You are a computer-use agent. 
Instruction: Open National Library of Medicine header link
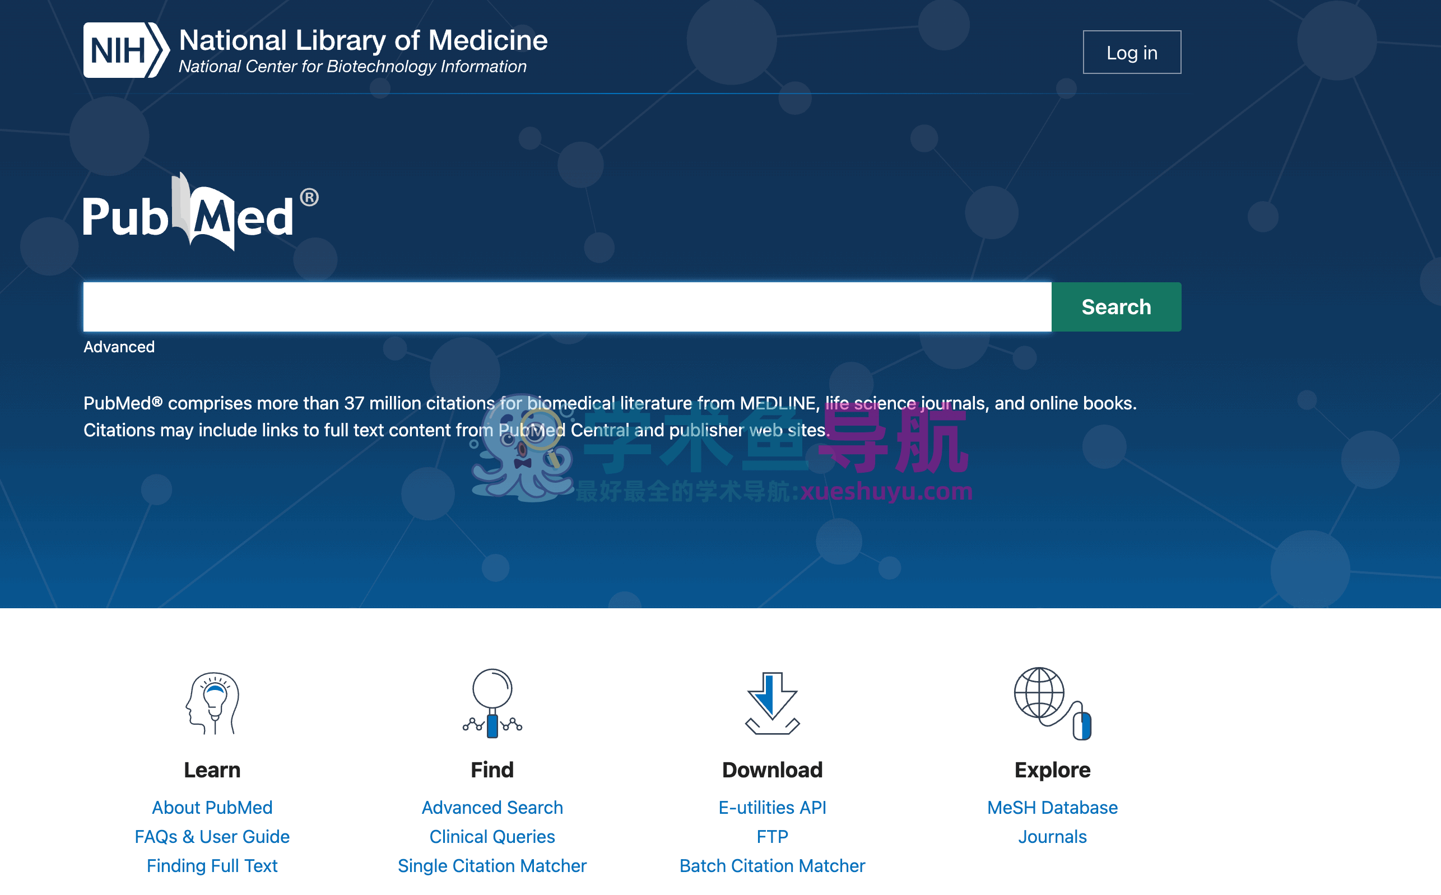tap(363, 40)
